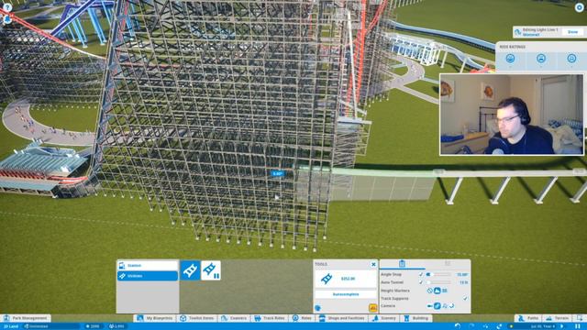Image resolution: width=587 pixels, height=330 pixels.
Task: Select the last Camera mode icon
Action: tap(452, 306)
